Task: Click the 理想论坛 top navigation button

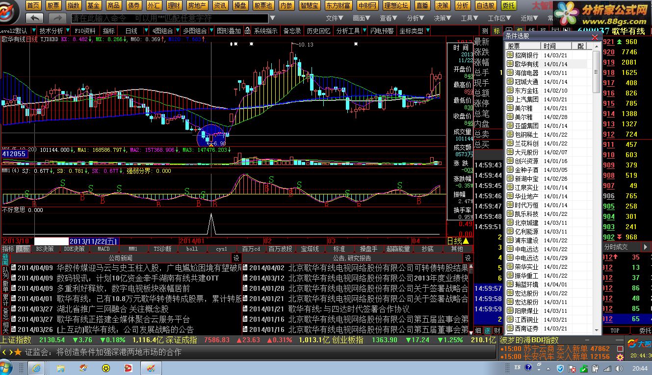Action: click(396, 5)
